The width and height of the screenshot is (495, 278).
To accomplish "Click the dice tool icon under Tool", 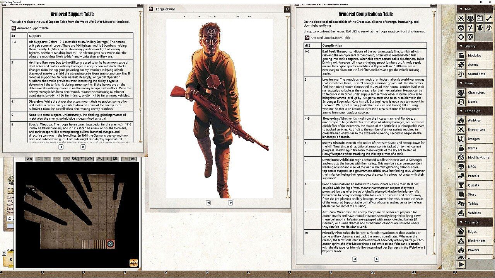I will (461, 27).
